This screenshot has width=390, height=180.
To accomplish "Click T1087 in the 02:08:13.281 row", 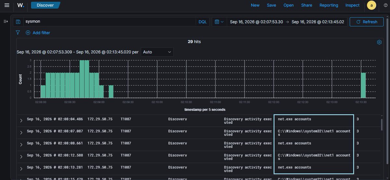I will [x=126, y=167].
